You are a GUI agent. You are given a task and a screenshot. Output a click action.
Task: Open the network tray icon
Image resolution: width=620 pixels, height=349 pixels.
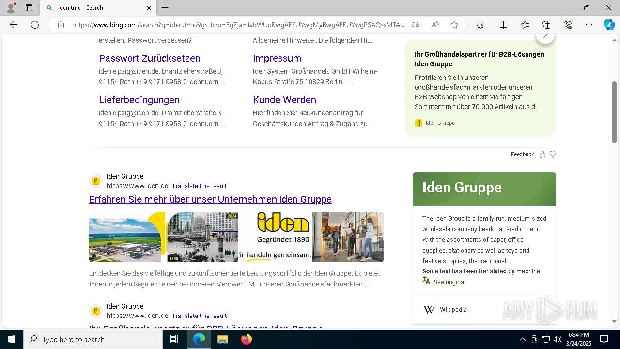[546, 339]
